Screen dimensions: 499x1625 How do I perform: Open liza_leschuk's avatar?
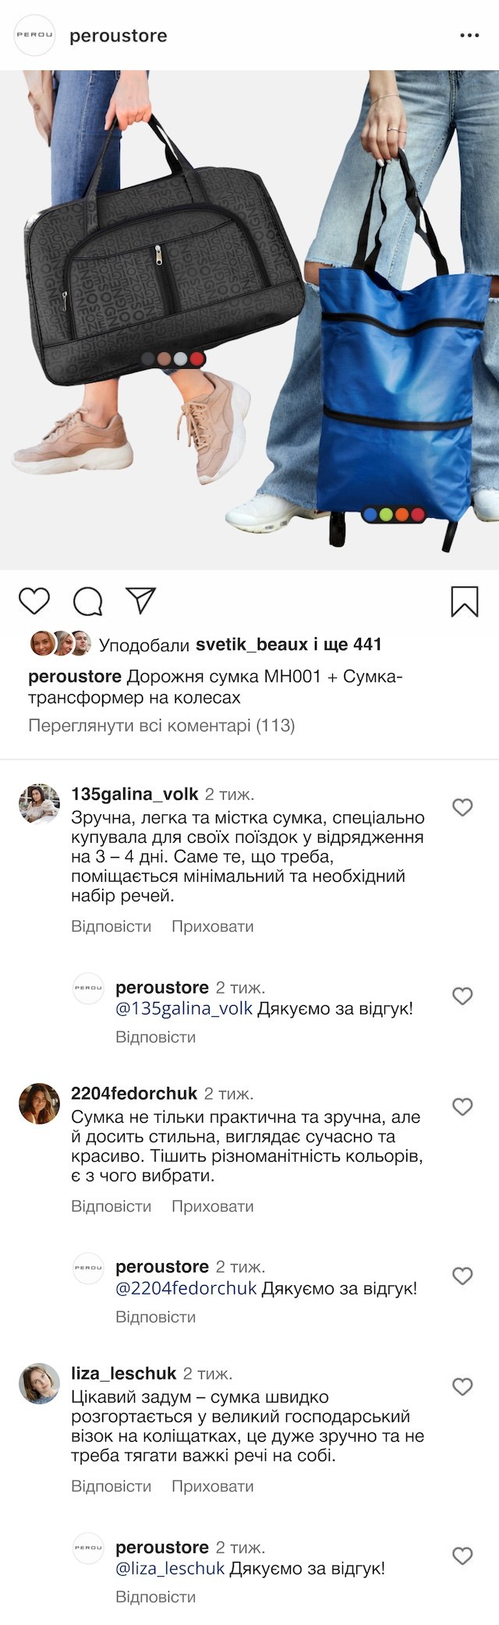[x=39, y=1383]
